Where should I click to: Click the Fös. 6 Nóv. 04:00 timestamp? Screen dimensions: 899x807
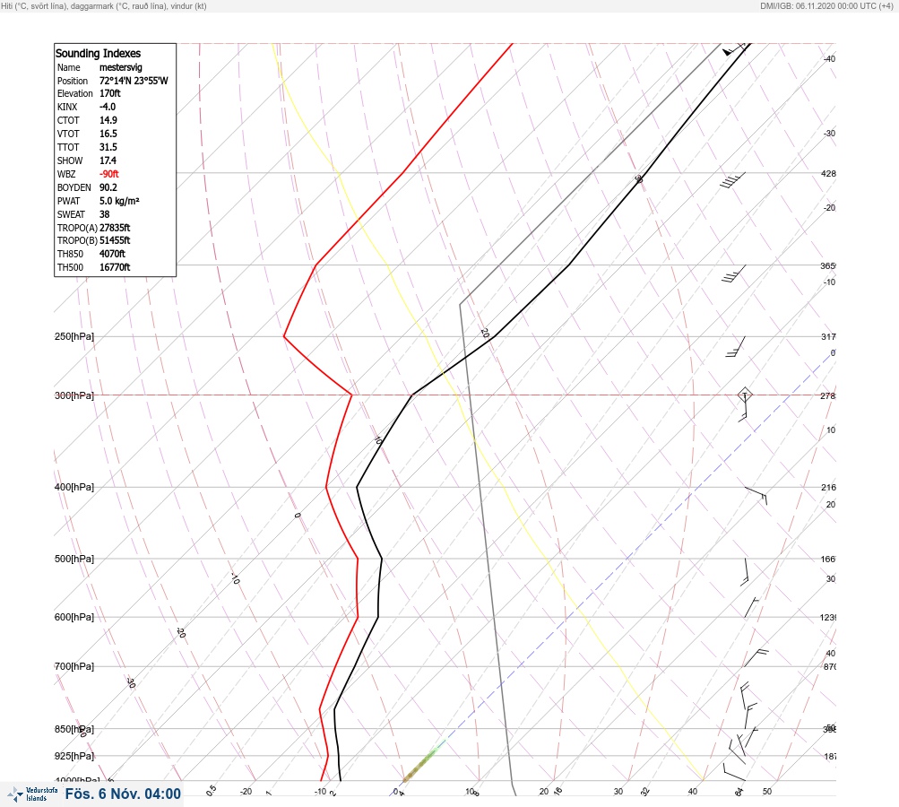coord(123,794)
